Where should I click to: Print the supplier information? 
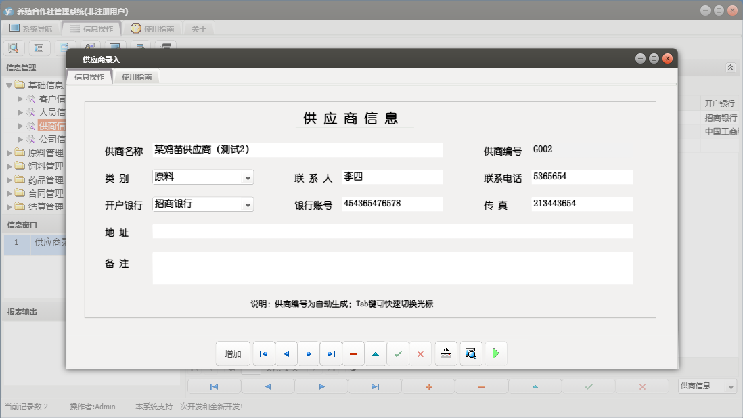[x=445, y=353]
